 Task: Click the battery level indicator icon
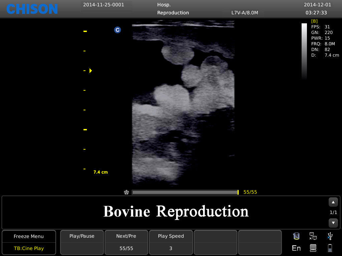[x=330, y=248]
